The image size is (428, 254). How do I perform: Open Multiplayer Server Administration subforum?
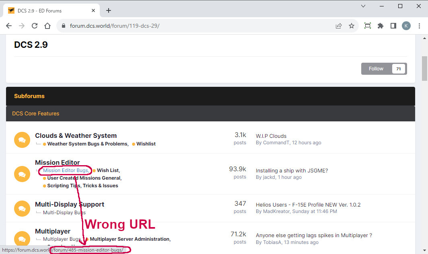pos(130,239)
